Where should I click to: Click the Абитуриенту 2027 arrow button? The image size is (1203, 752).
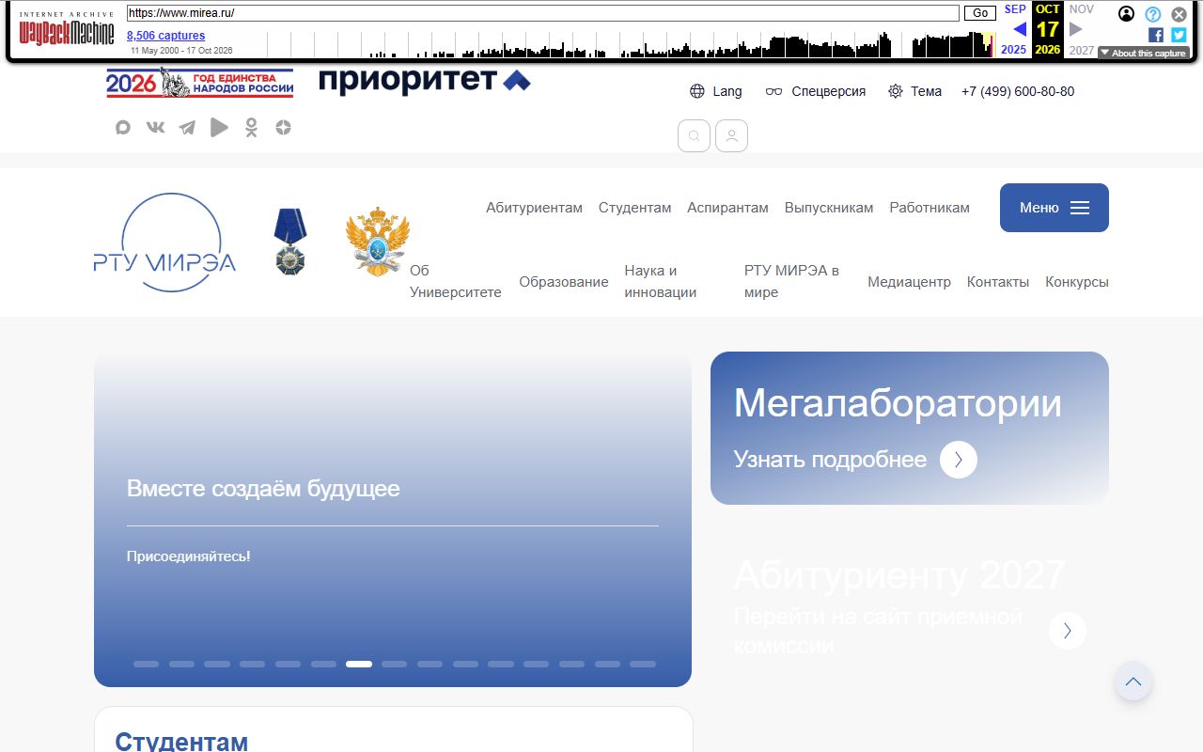1068,631
